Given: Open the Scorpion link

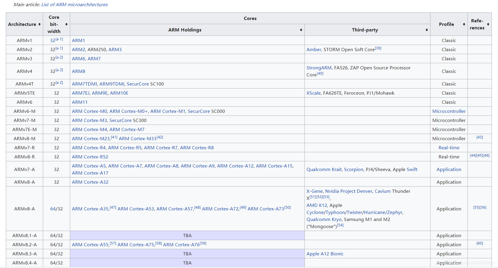Looking at the screenshot, I should coord(354,170).
